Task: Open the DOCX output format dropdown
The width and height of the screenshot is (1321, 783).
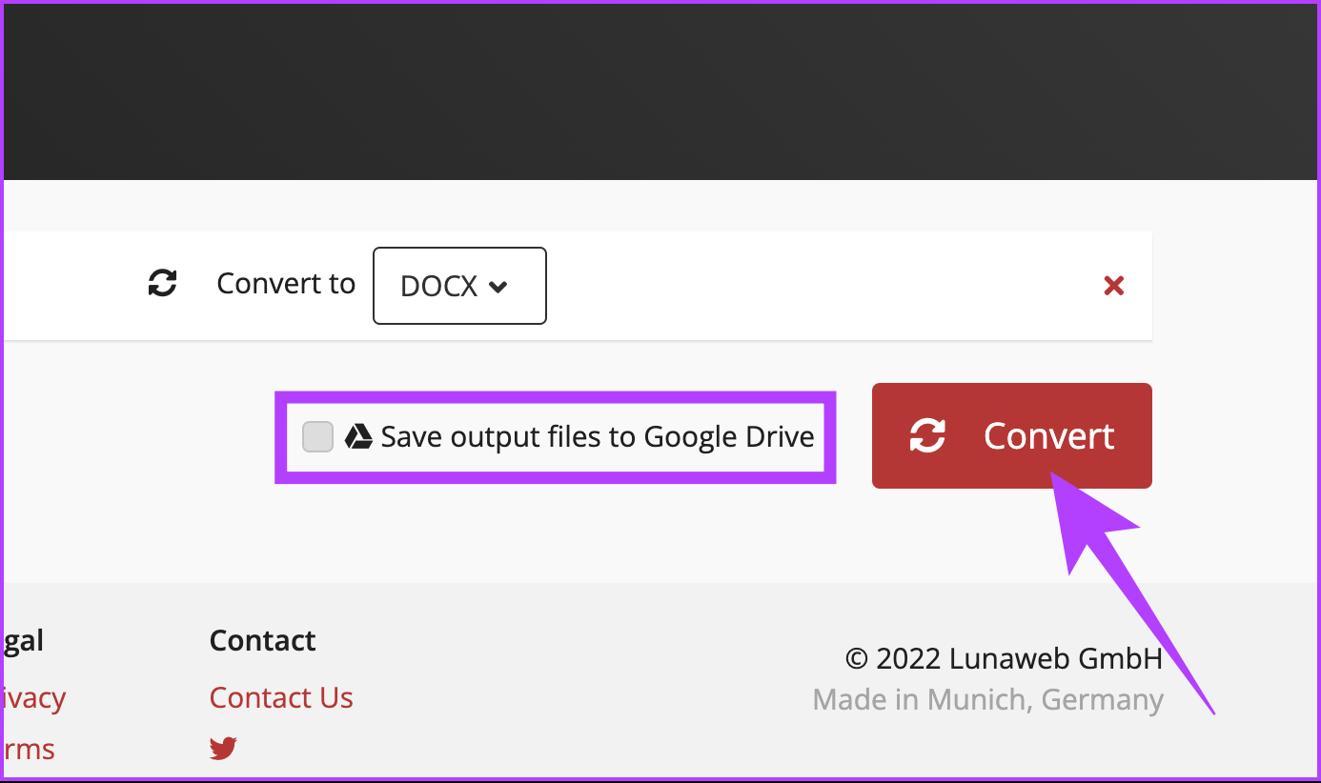Action: [459, 285]
